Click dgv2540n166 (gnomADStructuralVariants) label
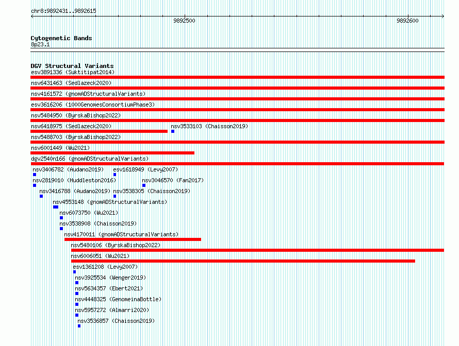 (x=90, y=159)
